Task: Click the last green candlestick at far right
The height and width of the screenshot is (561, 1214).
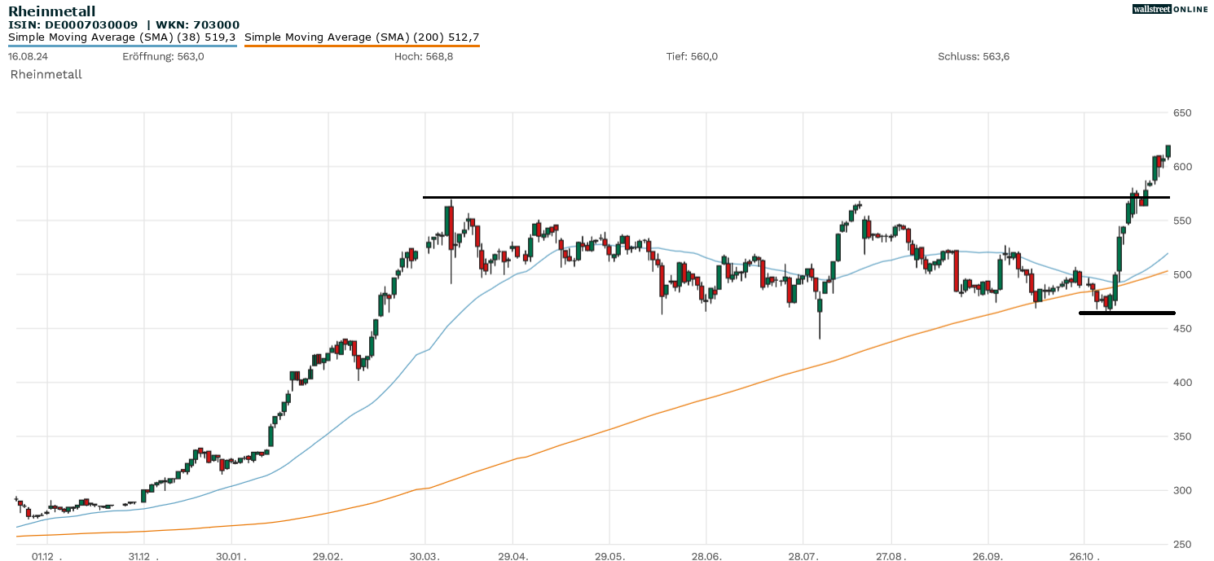Action: pyautogui.click(x=1168, y=151)
